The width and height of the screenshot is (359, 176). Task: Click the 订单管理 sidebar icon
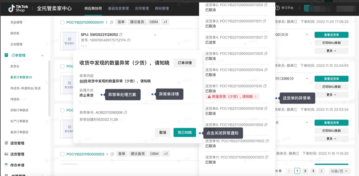pos(6,55)
